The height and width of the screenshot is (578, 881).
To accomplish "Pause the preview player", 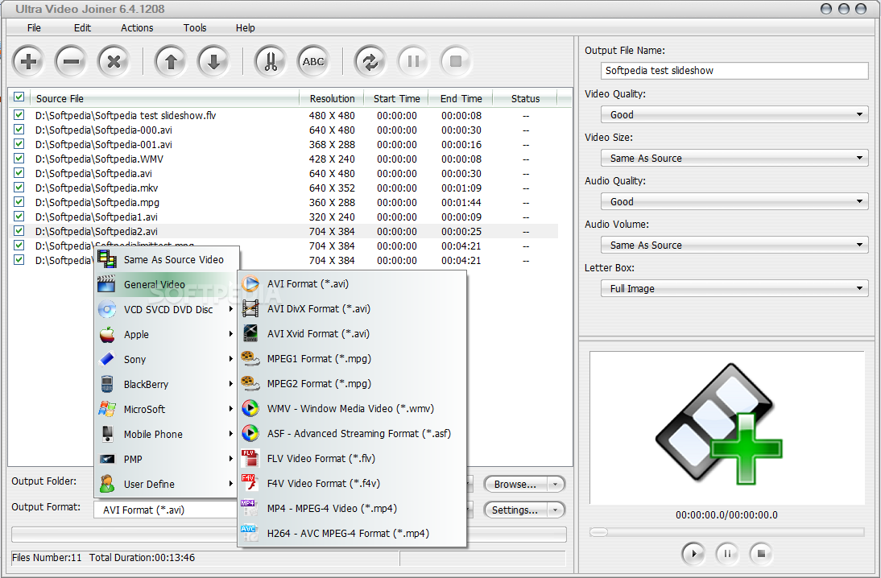I will click(727, 554).
